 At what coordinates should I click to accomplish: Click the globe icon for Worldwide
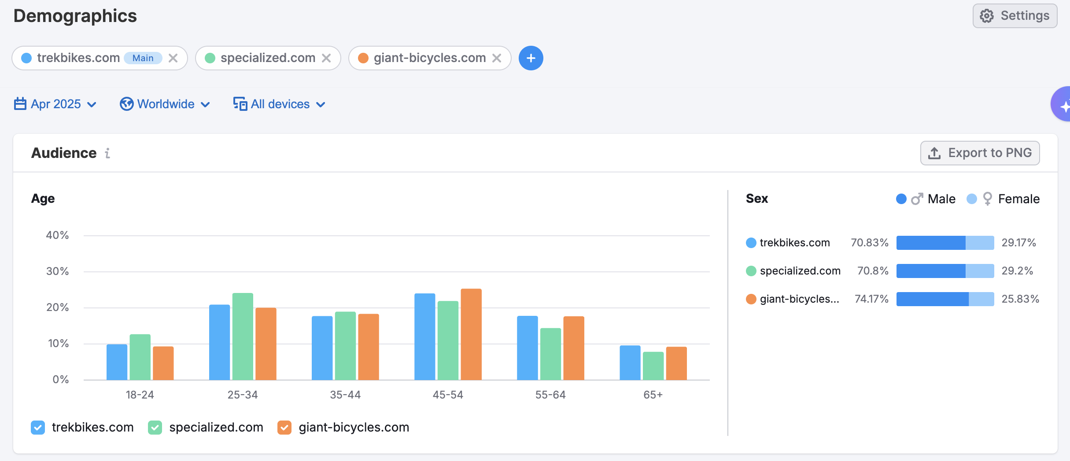(x=126, y=104)
